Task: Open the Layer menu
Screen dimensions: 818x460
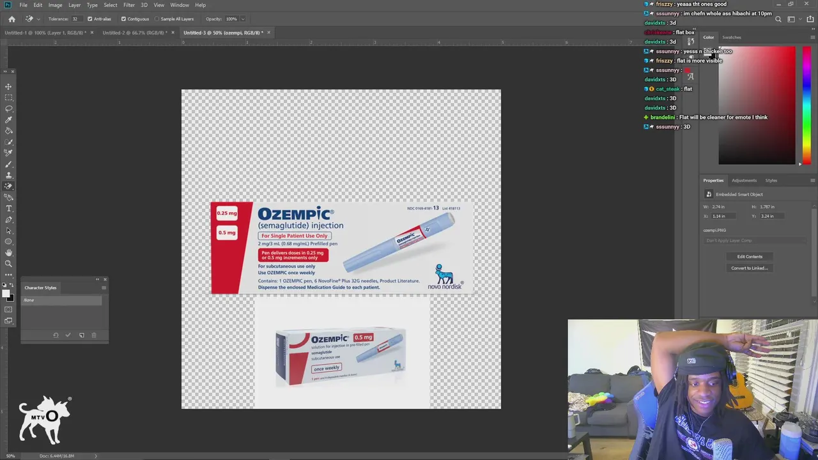Action: [74, 5]
